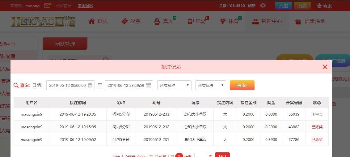
Task: Click the 优惠活动 gift icon
Action: (298, 21)
